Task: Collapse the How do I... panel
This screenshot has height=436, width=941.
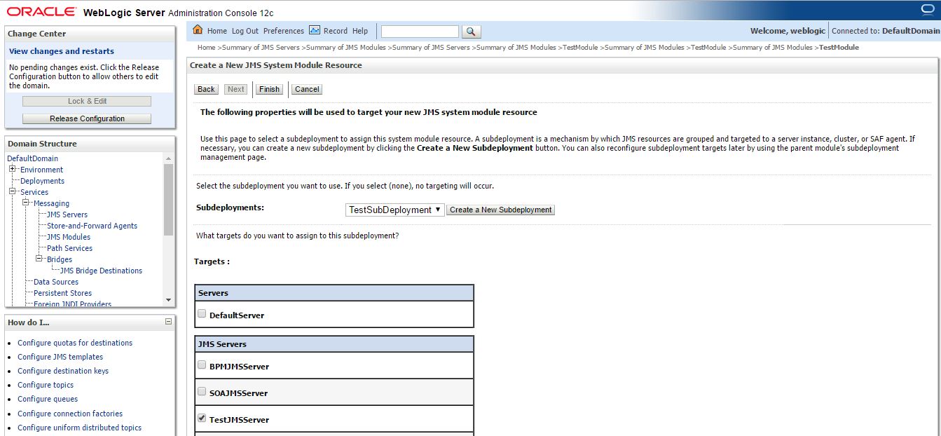Action: 167,321
